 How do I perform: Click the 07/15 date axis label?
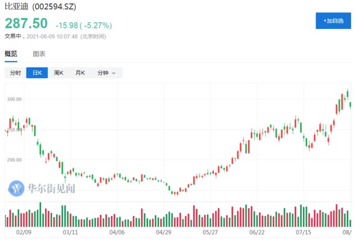[303, 233]
